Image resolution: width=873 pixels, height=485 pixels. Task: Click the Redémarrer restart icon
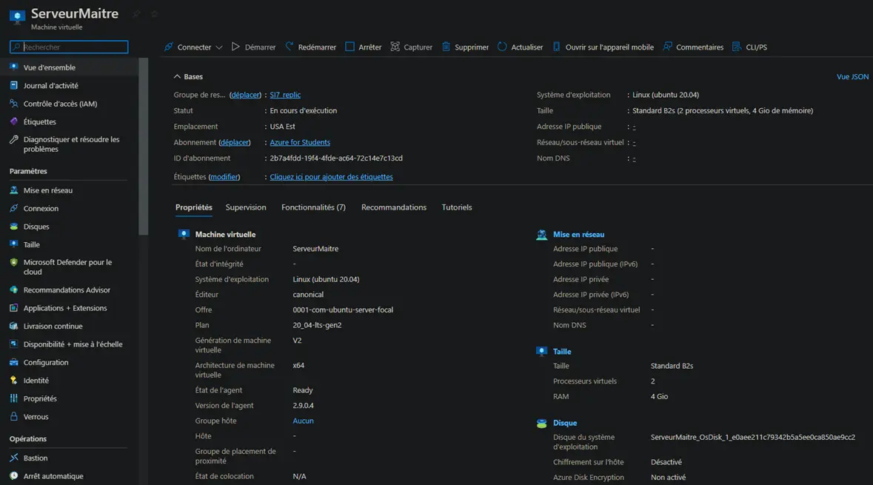click(290, 47)
